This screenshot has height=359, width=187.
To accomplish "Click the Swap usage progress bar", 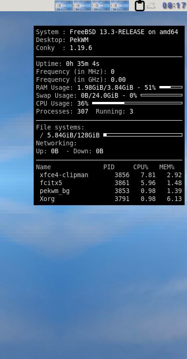I will pyautogui.click(x=162, y=95).
